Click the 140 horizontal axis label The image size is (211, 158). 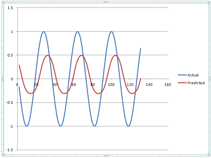149,85
